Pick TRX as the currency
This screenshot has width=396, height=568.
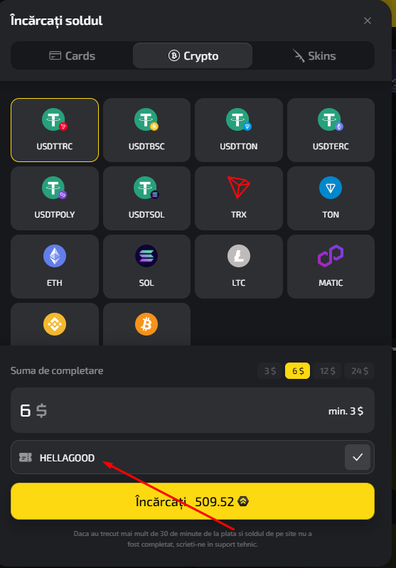point(239,198)
